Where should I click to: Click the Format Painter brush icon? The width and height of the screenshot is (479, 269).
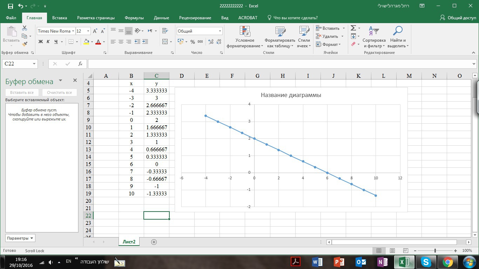point(25,44)
